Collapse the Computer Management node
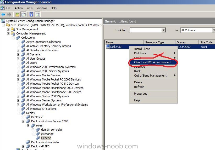This screenshot has width=215, height=150. pyautogui.click(x=8, y=33)
